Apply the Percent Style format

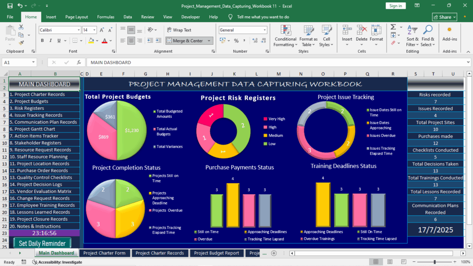(236, 41)
